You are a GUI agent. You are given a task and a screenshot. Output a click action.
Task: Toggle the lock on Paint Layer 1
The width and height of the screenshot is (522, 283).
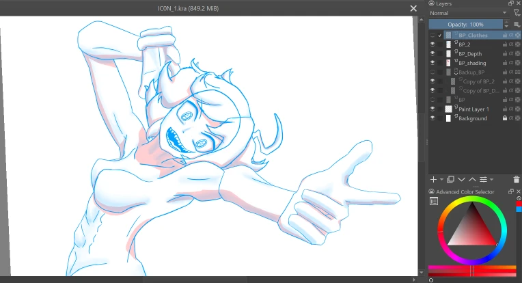click(504, 109)
